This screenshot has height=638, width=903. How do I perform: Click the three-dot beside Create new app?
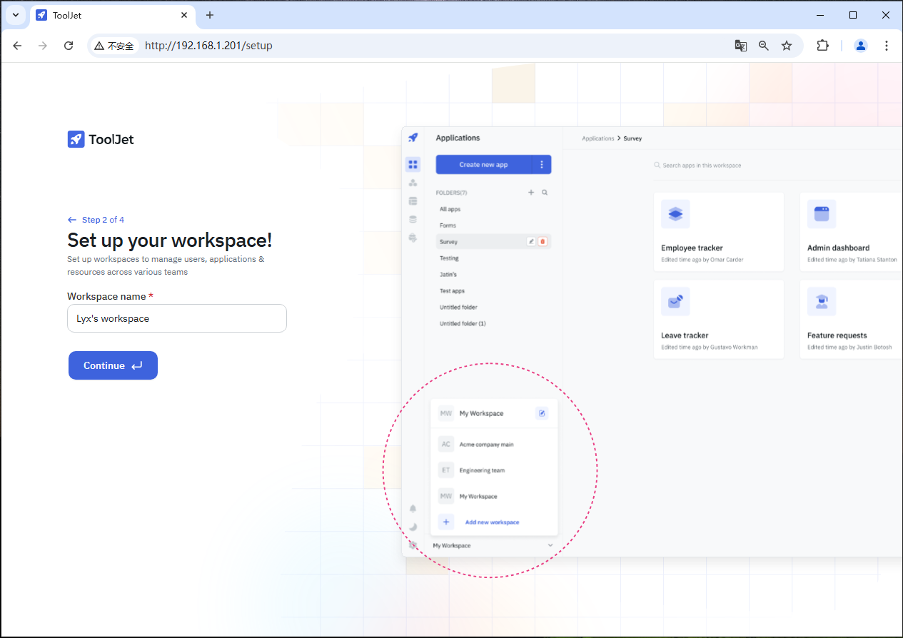pos(542,165)
